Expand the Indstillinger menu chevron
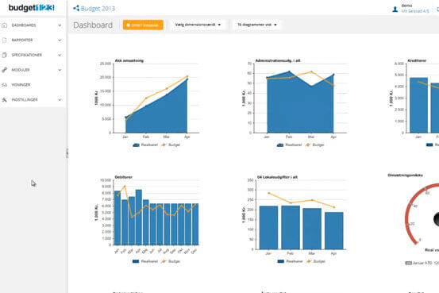The width and height of the screenshot is (439, 293). tap(60, 99)
